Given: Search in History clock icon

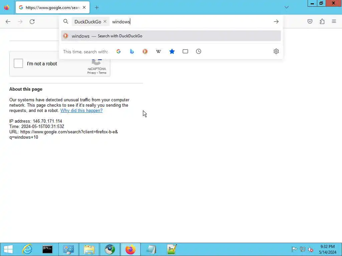Looking at the screenshot, I should [x=198, y=51].
